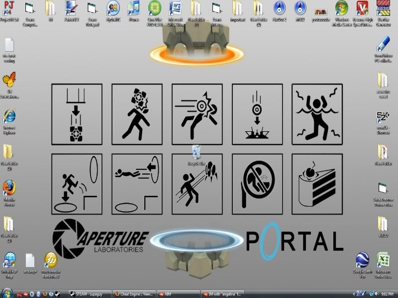Open Stick Defense Trainer file icon

[383, 189]
